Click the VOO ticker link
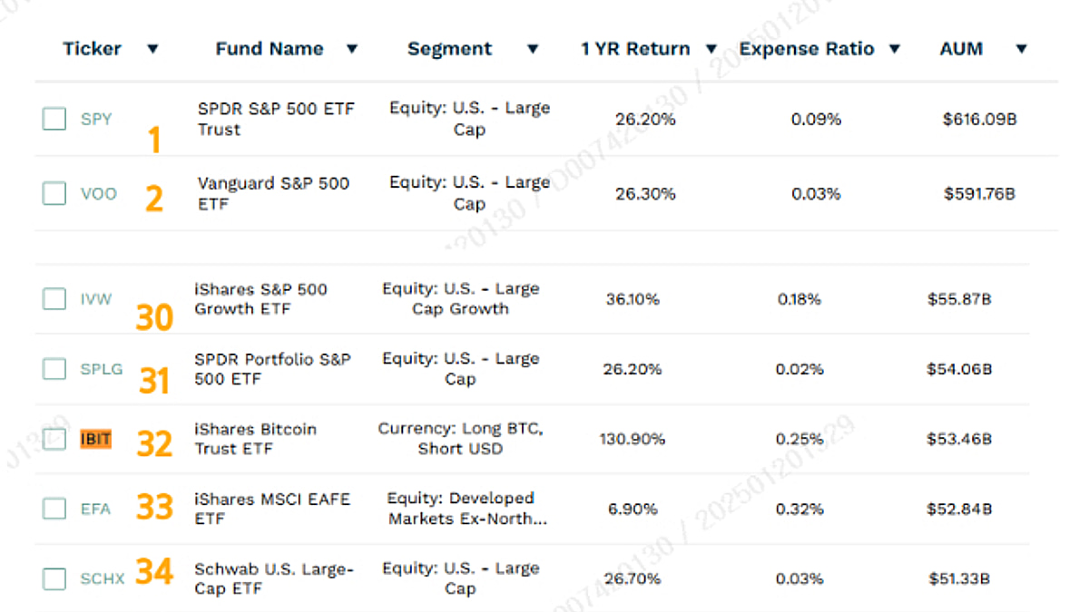Viewport: 1089px width, 612px height. coord(98,193)
